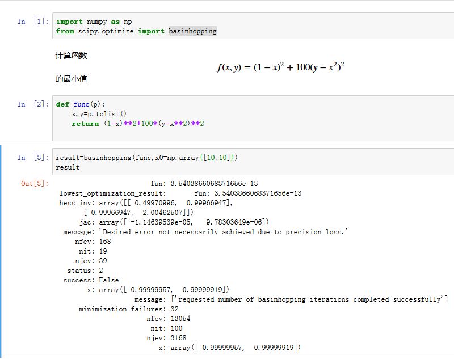The width and height of the screenshot is (454, 359).
Task: Select the In [2] cell prompt
Action: coord(32,104)
